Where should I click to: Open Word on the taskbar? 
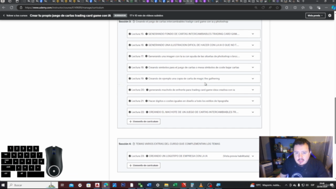coord(149,185)
